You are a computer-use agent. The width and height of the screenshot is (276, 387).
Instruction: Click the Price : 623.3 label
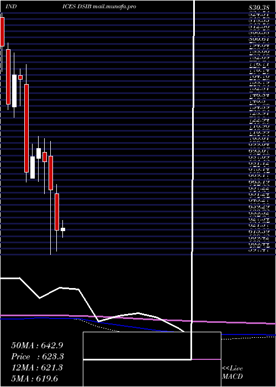[x=38, y=357]
